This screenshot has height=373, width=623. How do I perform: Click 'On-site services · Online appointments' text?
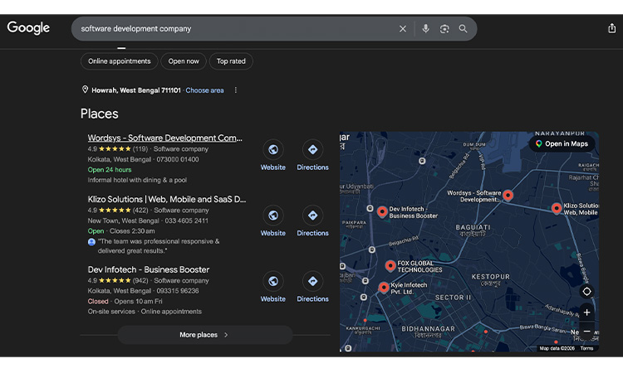click(145, 312)
